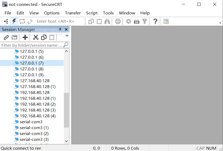The height and width of the screenshot is (151, 223).
Task: Open the Edit menu
Action: pos(20,13)
